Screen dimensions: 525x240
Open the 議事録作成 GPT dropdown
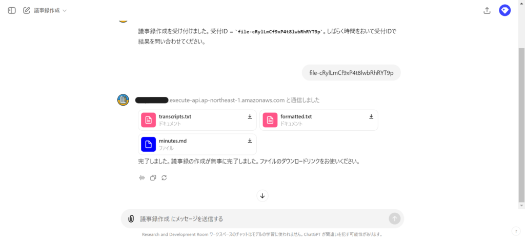[x=50, y=10]
